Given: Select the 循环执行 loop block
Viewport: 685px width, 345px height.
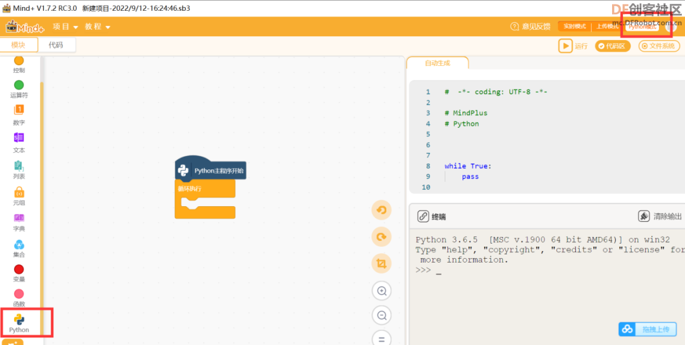Looking at the screenshot, I should 205,199.
